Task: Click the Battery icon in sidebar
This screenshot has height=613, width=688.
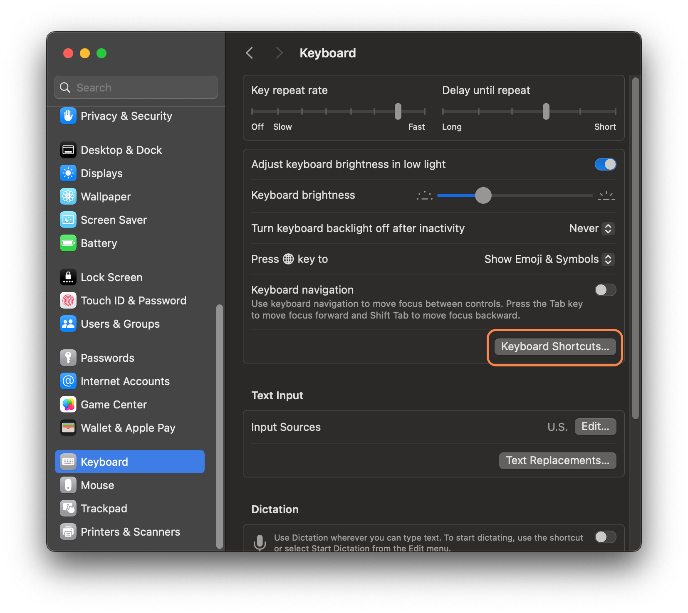Action: pyautogui.click(x=68, y=243)
